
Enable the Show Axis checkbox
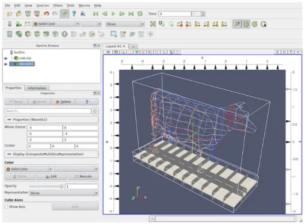point(6,207)
